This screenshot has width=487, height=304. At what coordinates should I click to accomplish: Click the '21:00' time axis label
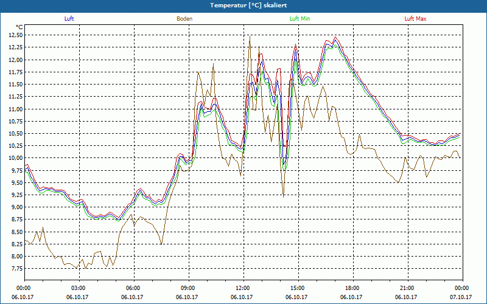point(408,288)
